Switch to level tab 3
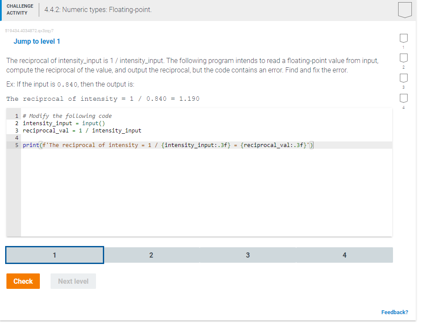This screenshot has height=324, width=438. [x=248, y=255]
